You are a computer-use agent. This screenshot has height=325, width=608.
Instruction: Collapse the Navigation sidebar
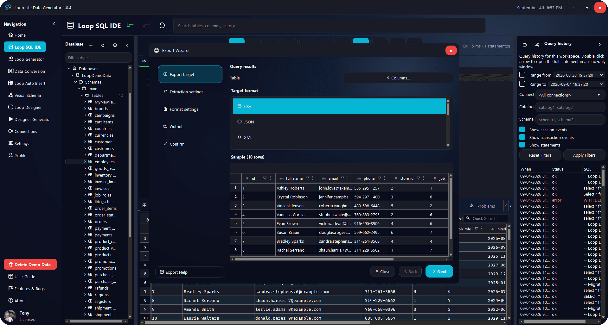coord(54,24)
